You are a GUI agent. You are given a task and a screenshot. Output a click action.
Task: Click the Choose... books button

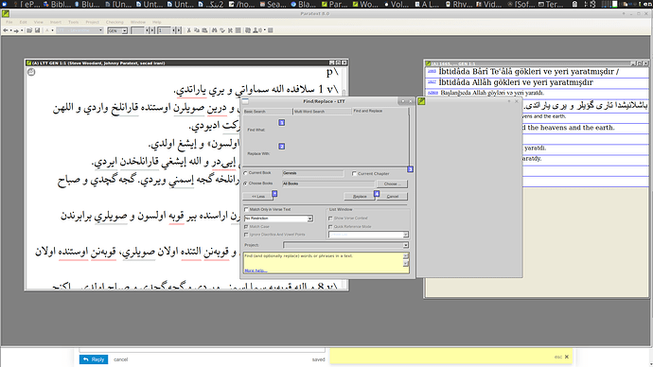392,183
